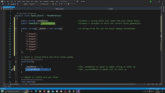Toggle pin on Spawn_Blocks.cs tab

(x=12, y=7)
